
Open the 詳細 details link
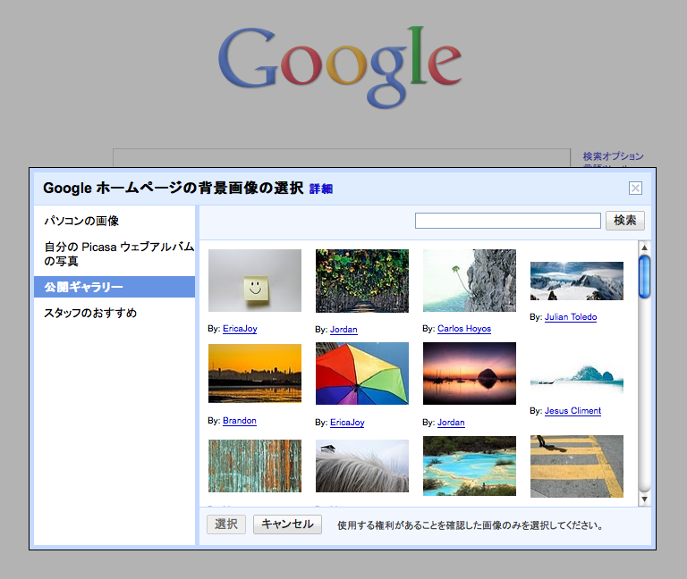(x=321, y=189)
